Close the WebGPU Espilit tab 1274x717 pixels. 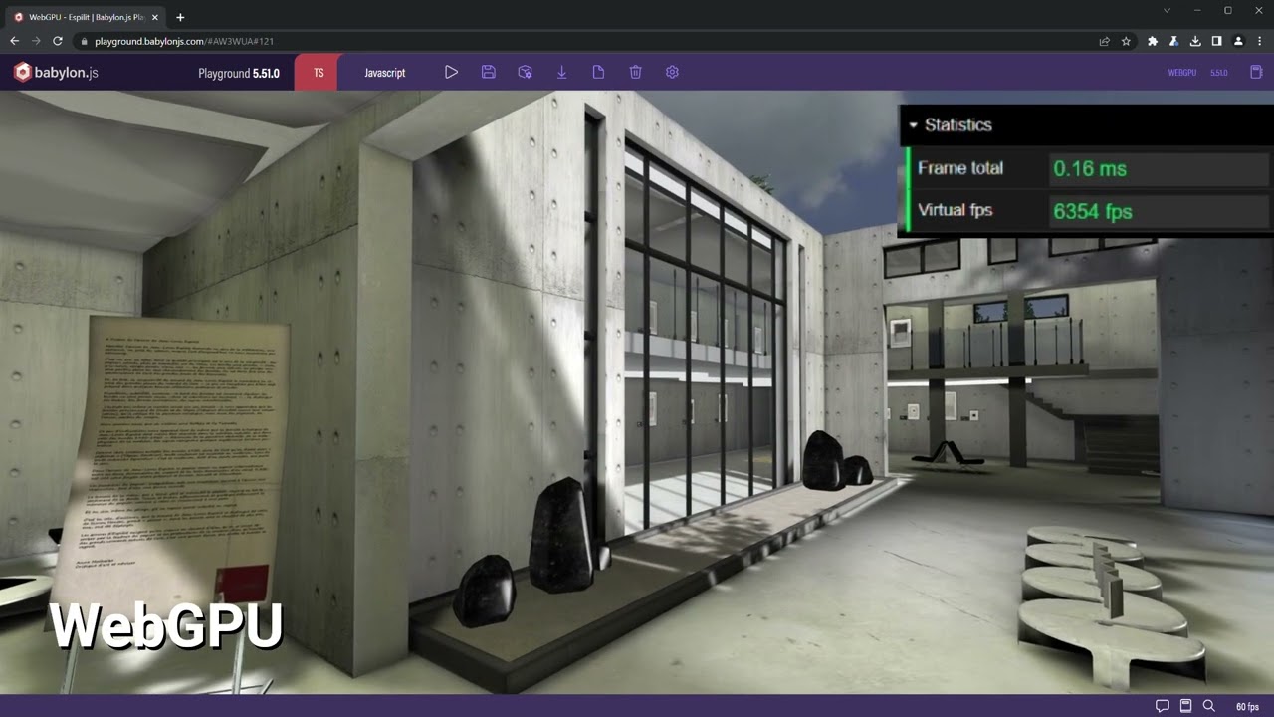(x=155, y=17)
